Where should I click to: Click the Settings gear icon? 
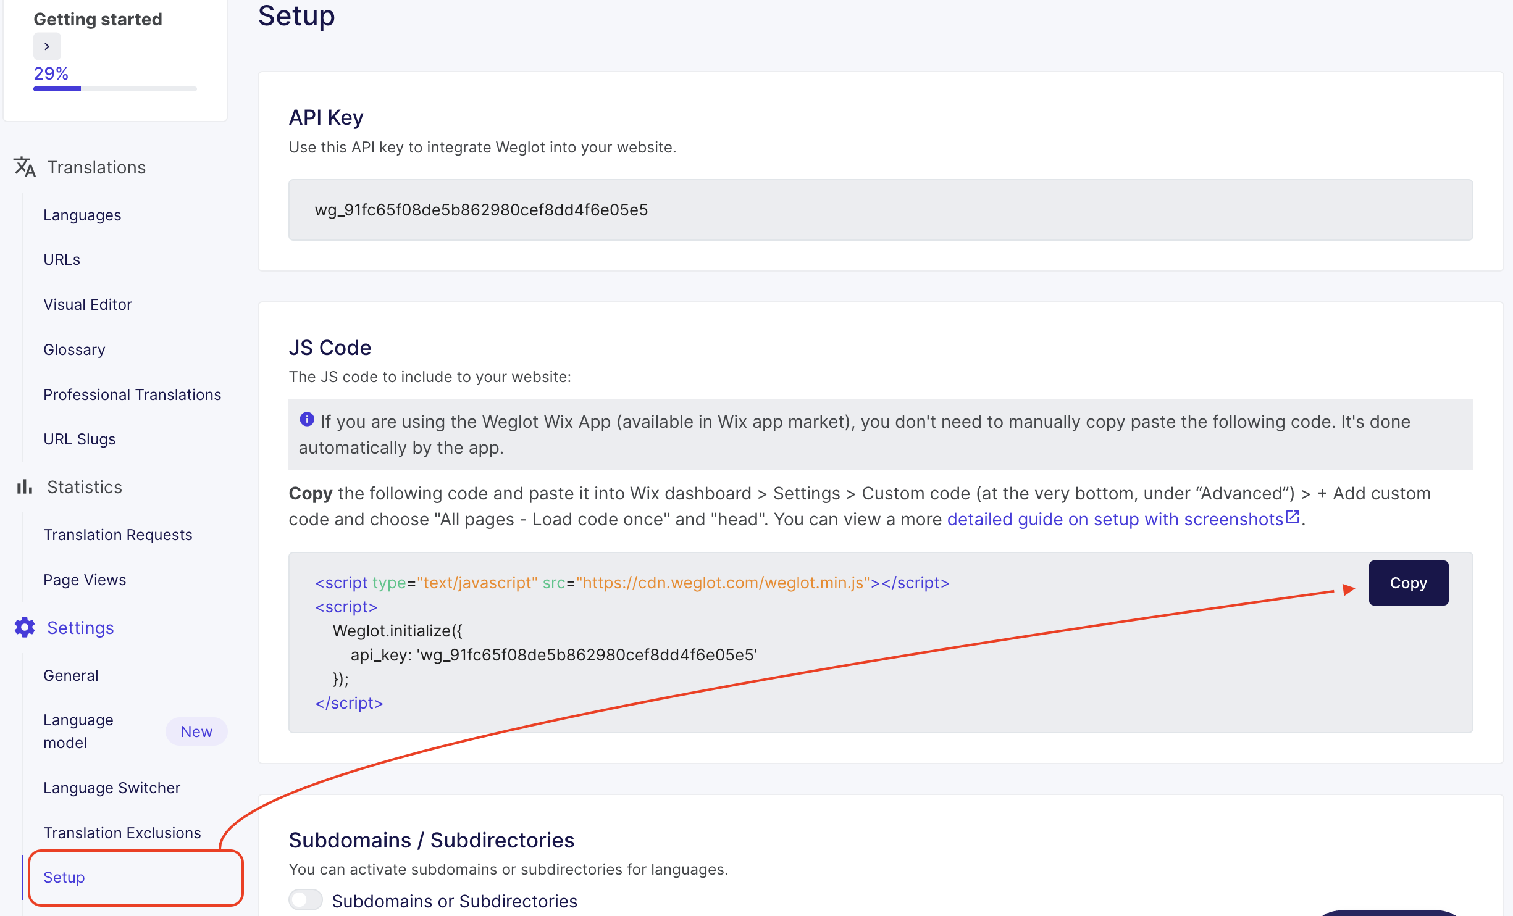[25, 627]
